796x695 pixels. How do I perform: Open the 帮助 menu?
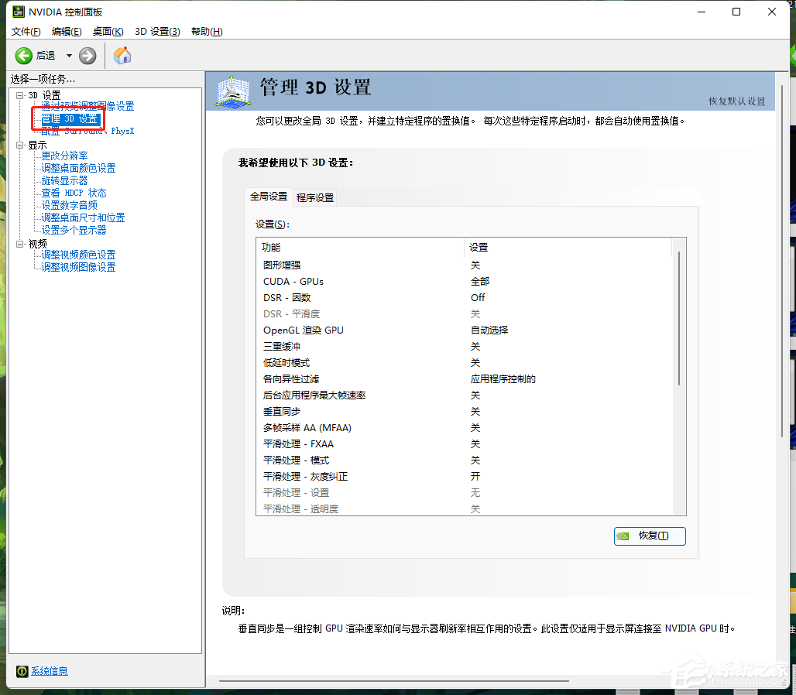point(208,31)
